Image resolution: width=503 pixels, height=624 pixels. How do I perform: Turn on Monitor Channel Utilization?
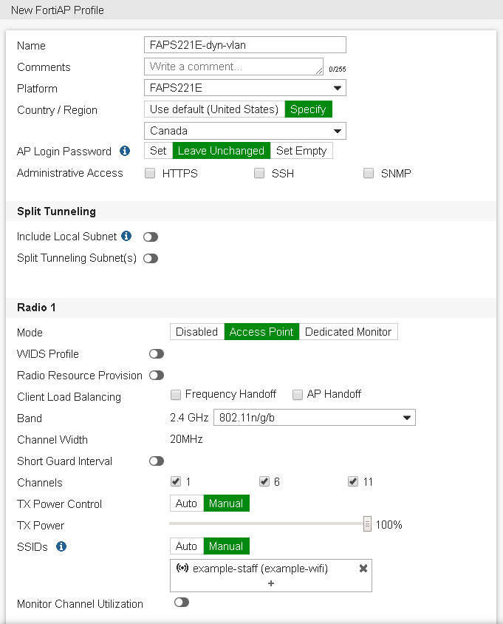tap(182, 603)
